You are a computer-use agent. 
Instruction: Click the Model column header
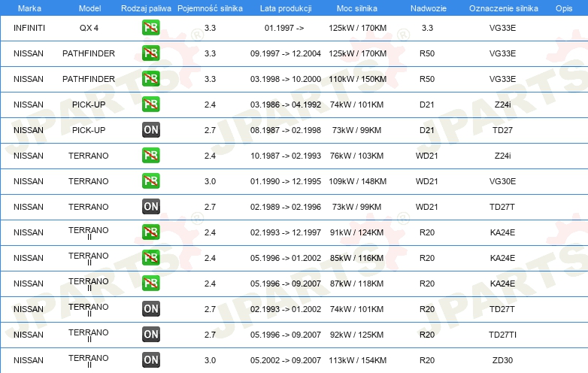[x=89, y=8]
